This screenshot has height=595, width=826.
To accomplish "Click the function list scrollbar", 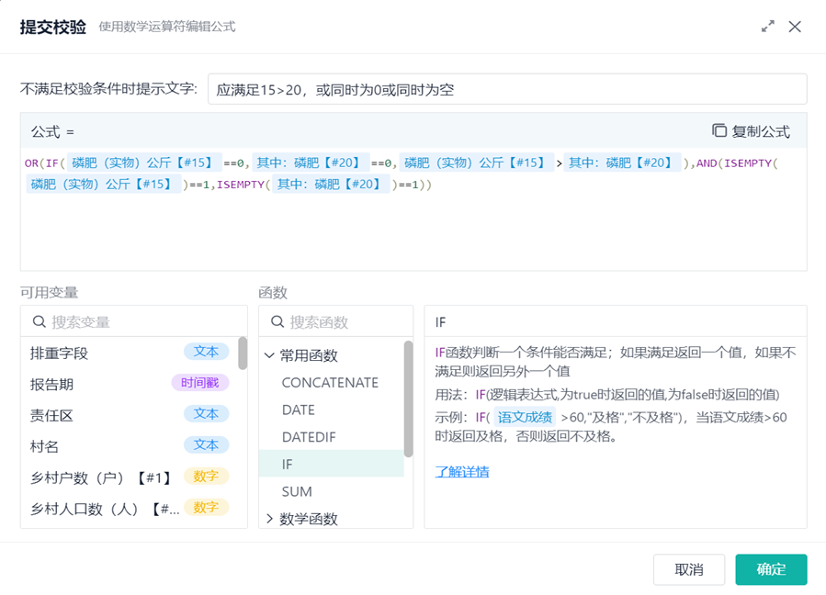I will 408,399.
